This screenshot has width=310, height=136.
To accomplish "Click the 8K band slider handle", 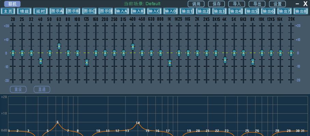I will click(253, 62).
